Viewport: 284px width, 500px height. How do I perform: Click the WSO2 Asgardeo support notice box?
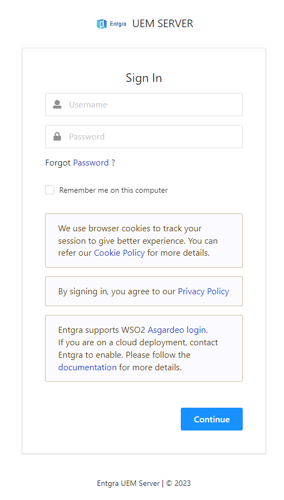tap(144, 348)
